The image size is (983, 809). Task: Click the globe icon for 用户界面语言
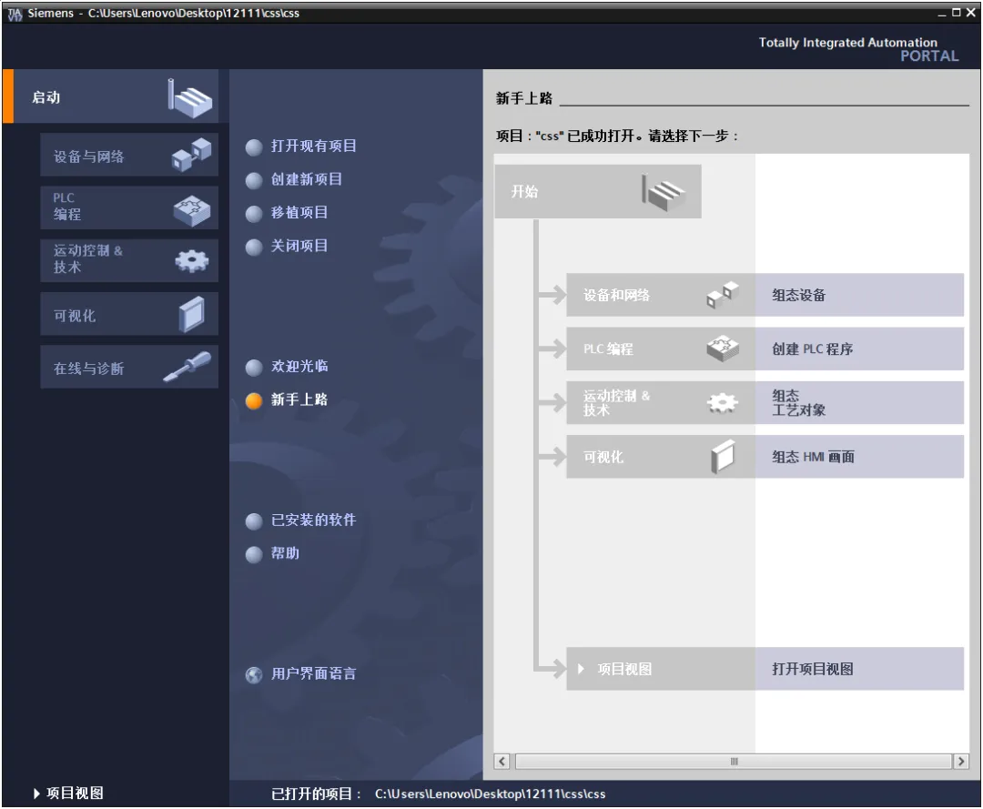click(x=254, y=675)
